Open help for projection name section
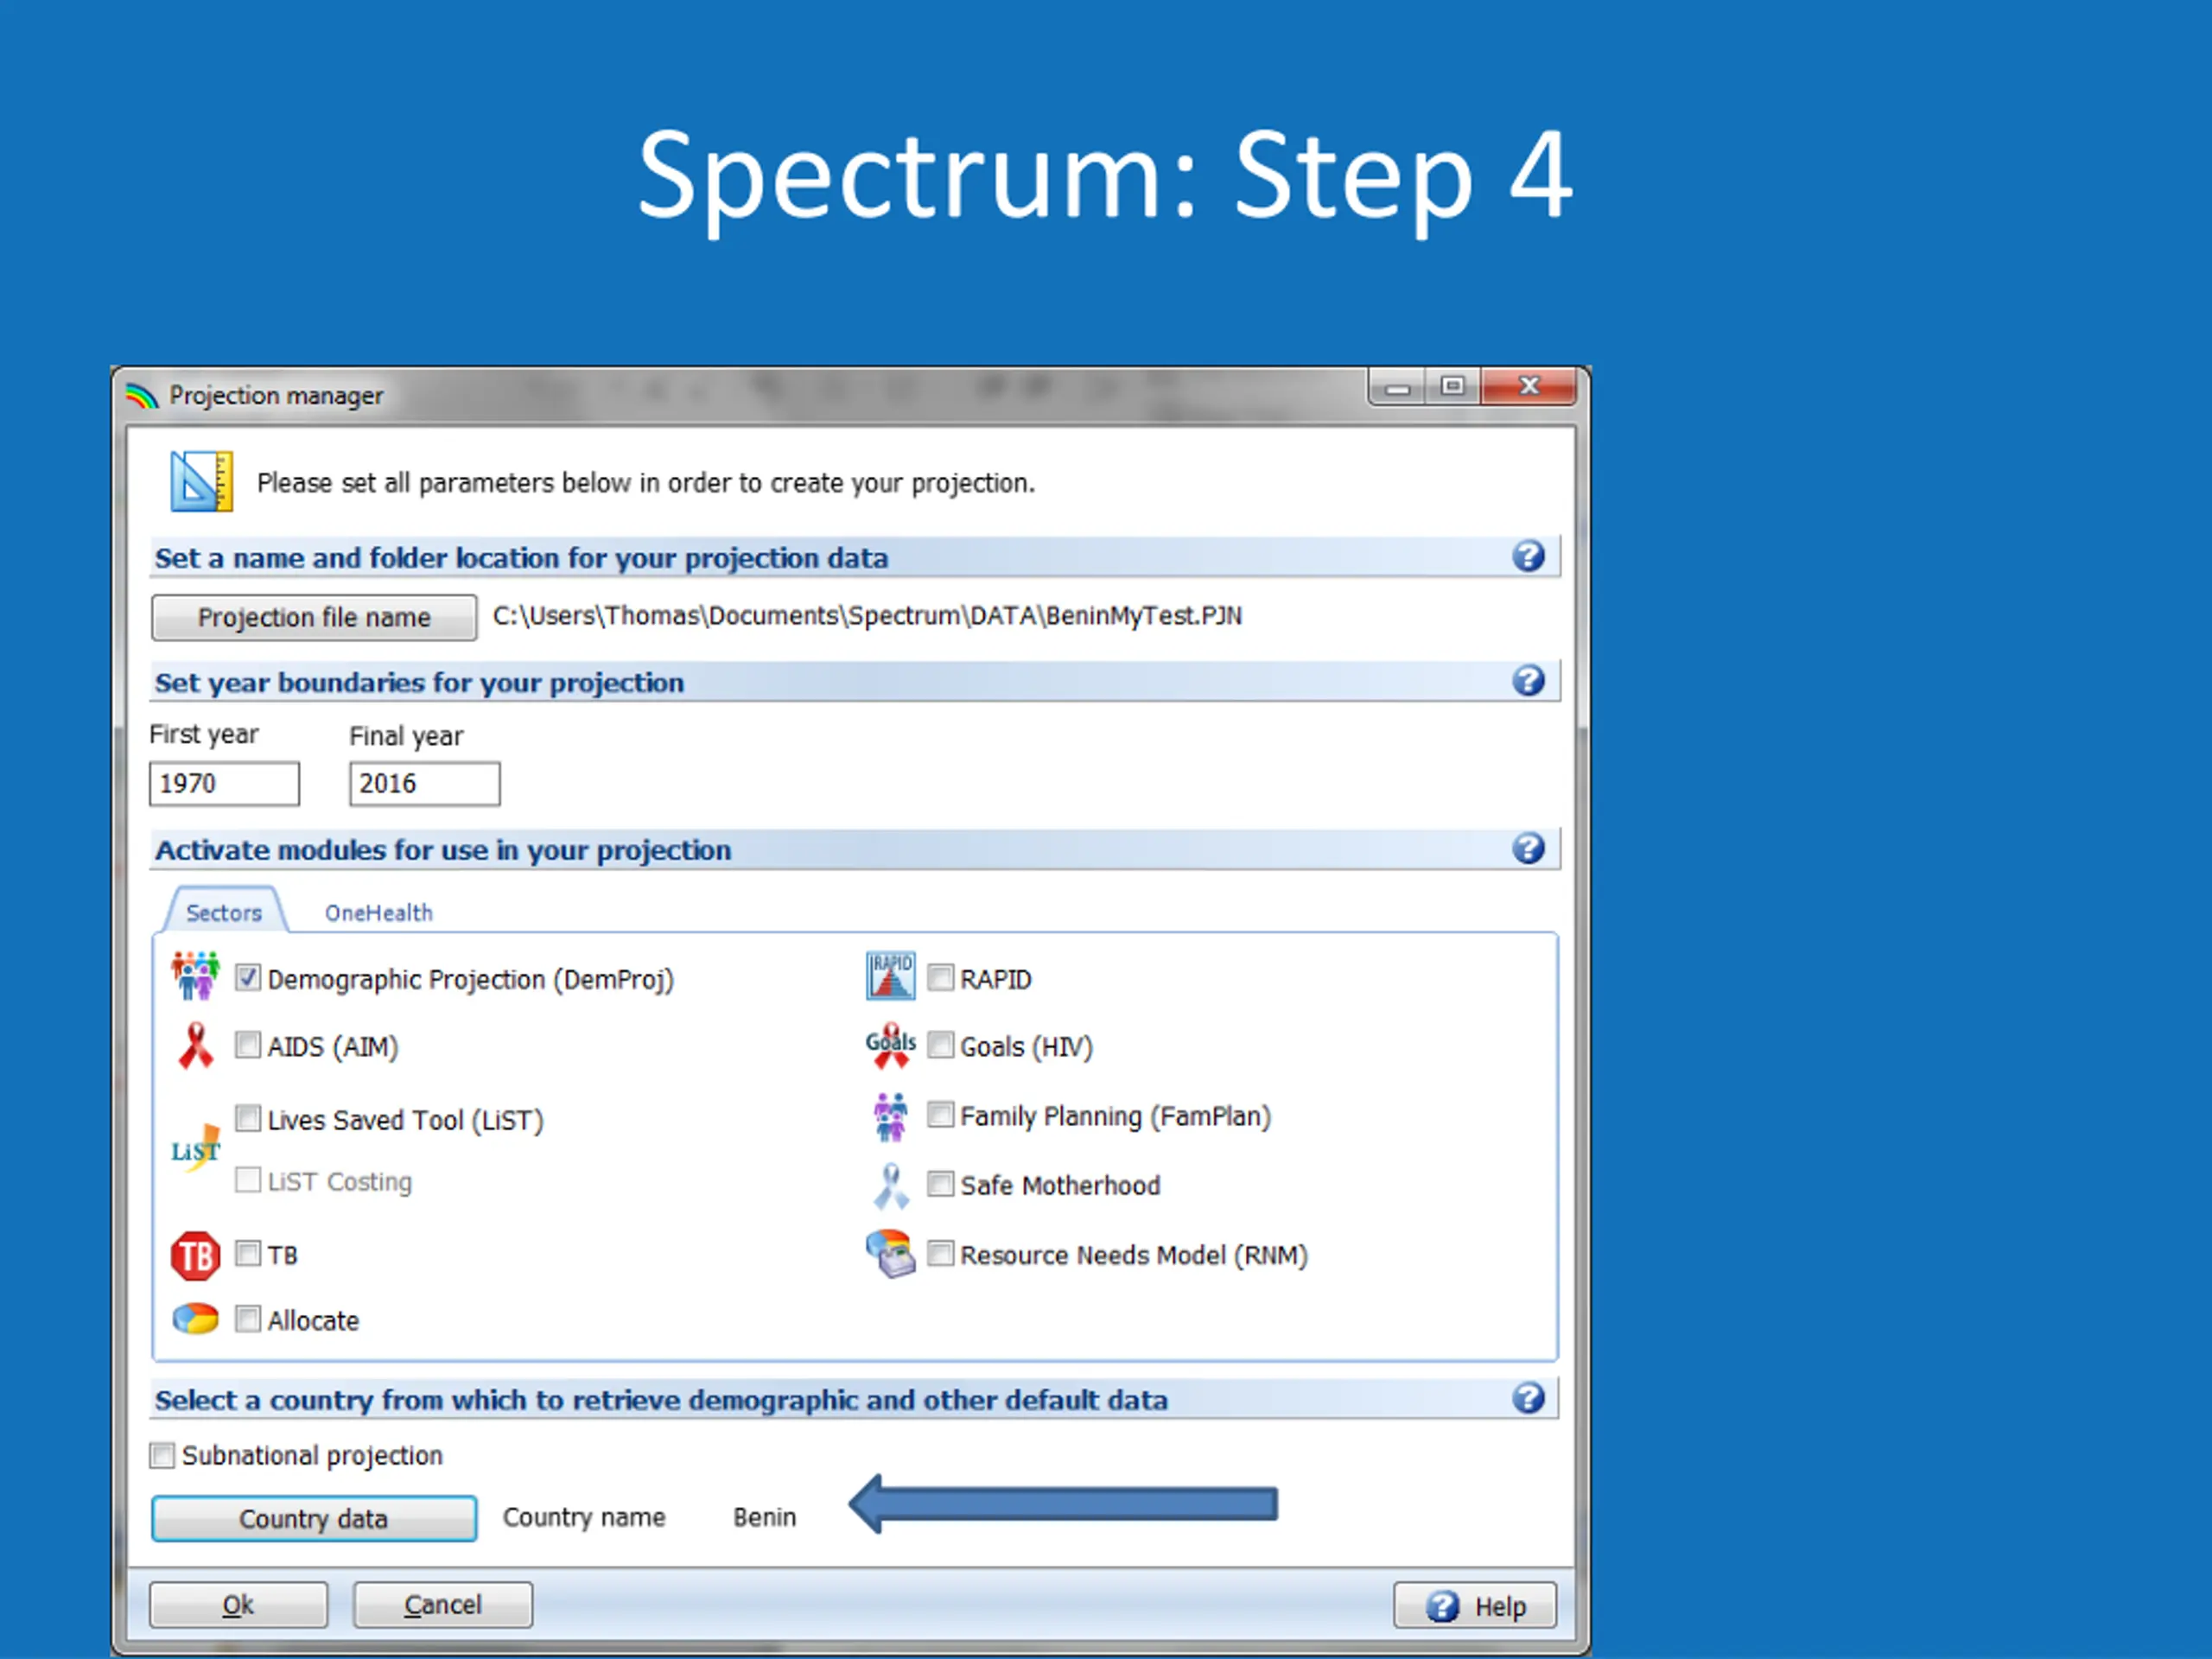Viewport: 2212px width, 1659px height. pyautogui.click(x=1528, y=556)
